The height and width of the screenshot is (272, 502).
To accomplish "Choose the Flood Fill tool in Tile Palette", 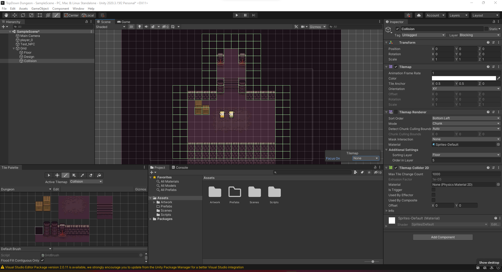I will [x=99, y=175].
